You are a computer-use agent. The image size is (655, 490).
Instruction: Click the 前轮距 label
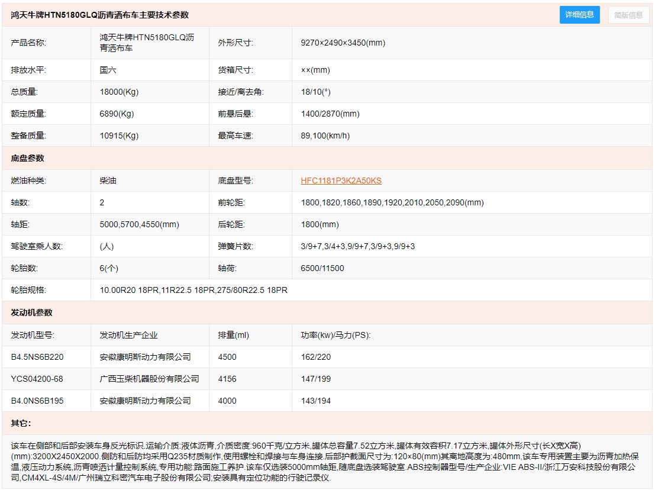click(231, 202)
